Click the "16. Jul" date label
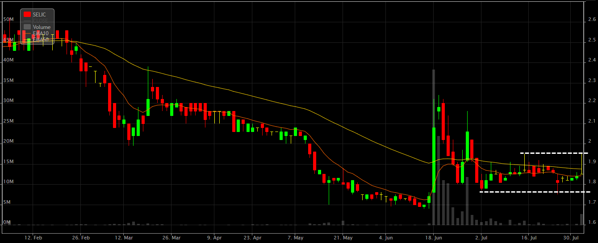 (x=528, y=238)
